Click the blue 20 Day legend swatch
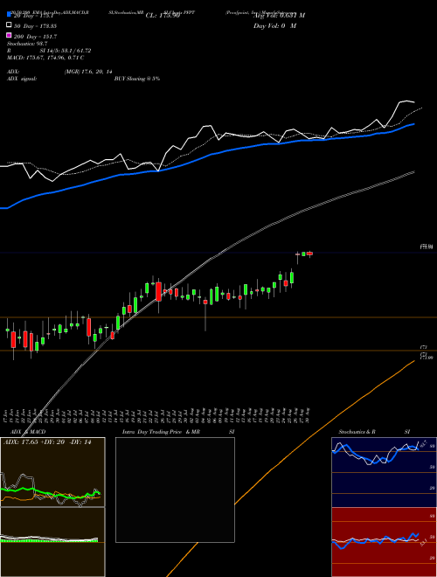 point(10,14)
